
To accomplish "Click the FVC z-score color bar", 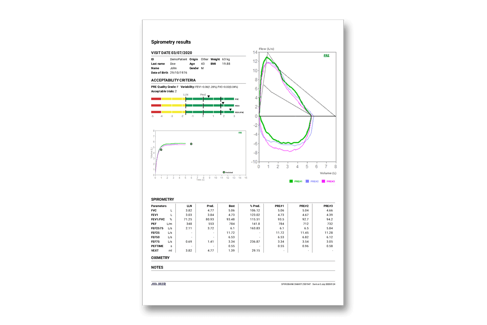I will pyautogui.click(x=192, y=99).
